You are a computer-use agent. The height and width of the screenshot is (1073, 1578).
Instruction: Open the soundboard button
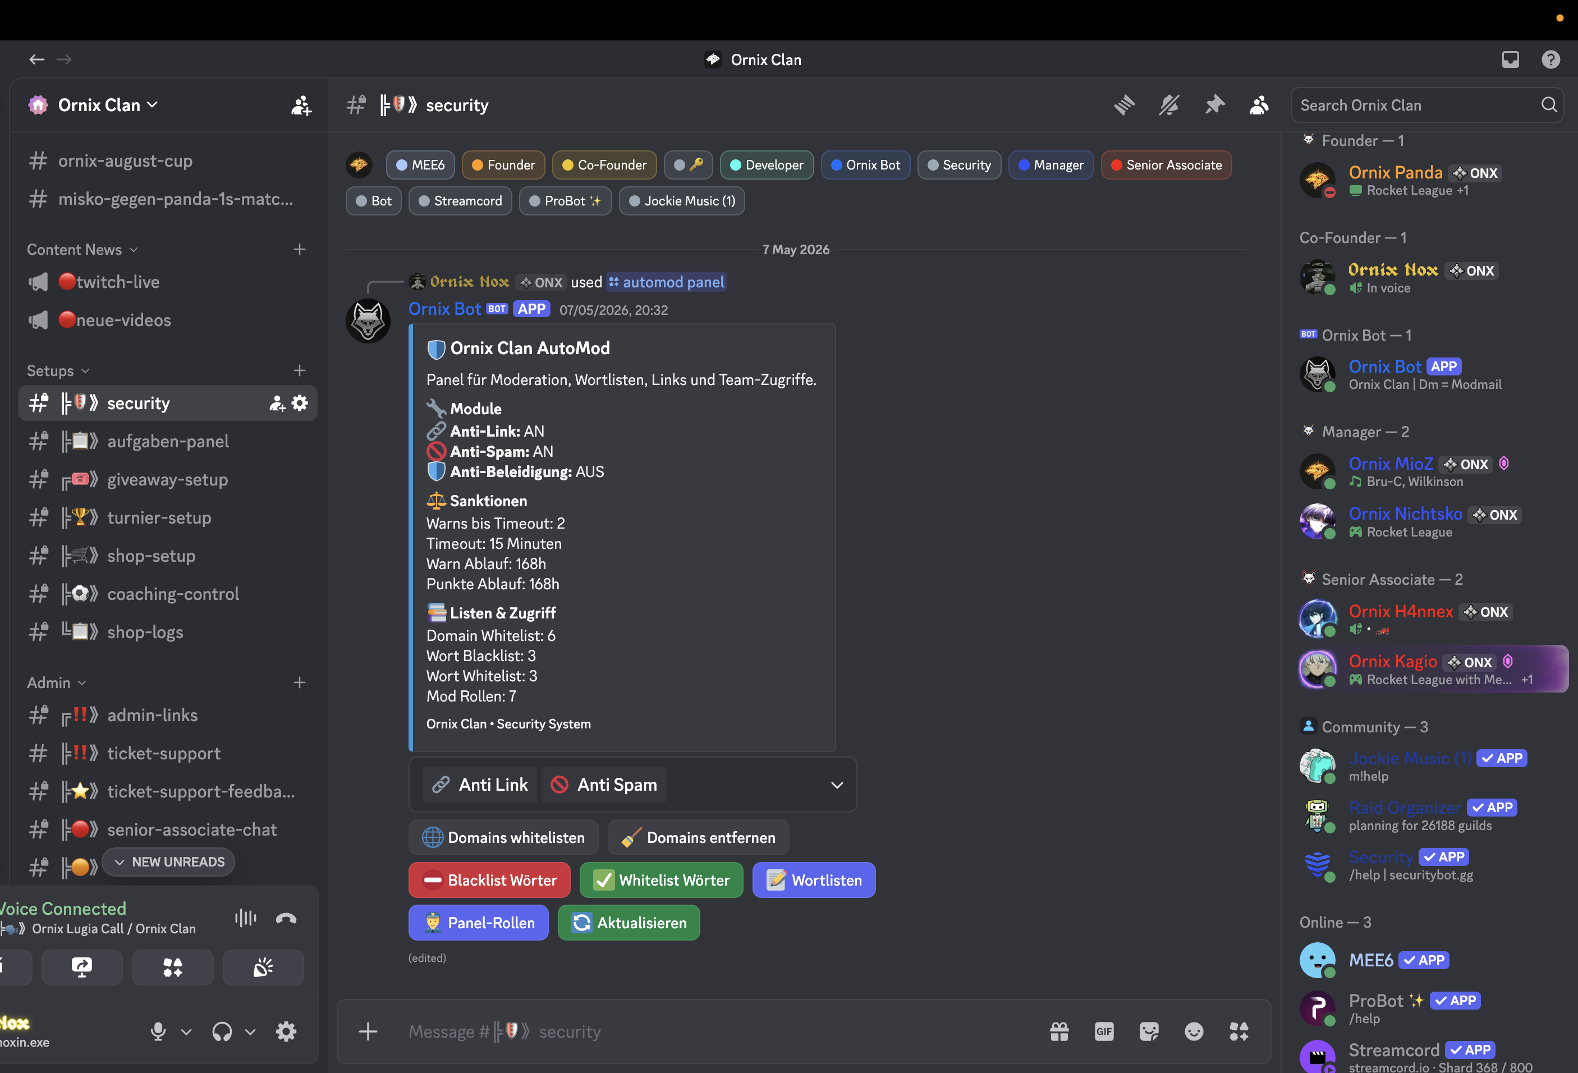pyautogui.click(x=263, y=967)
